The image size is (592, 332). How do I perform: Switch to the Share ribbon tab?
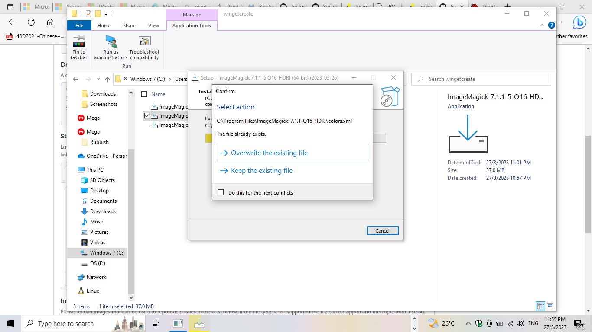(129, 26)
